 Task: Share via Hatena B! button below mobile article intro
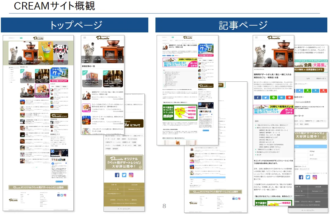pyautogui.click(x=282, y=97)
